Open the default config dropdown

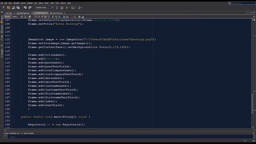tap(44, 8)
